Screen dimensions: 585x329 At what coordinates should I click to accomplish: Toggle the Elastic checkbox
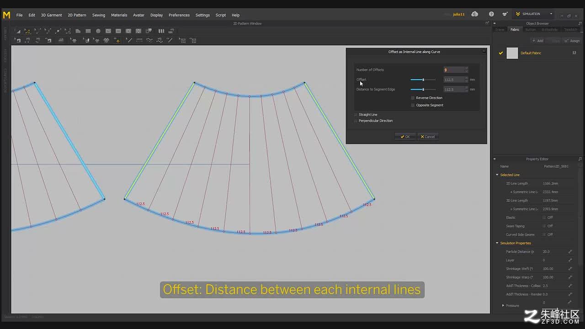[544, 218]
